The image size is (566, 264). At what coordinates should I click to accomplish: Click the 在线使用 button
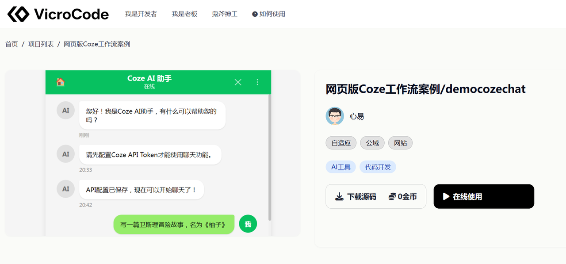pyautogui.click(x=484, y=196)
